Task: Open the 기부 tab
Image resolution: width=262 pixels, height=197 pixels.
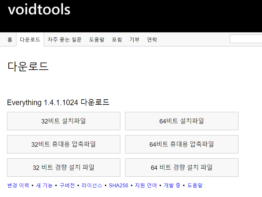Action: click(x=134, y=40)
